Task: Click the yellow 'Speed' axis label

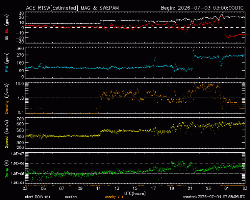Action: click(7, 142)
